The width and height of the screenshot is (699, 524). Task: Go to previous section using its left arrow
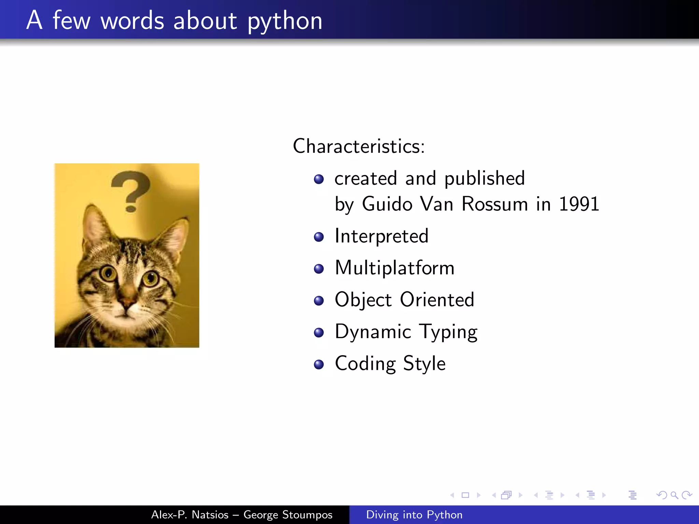[577, 495]
